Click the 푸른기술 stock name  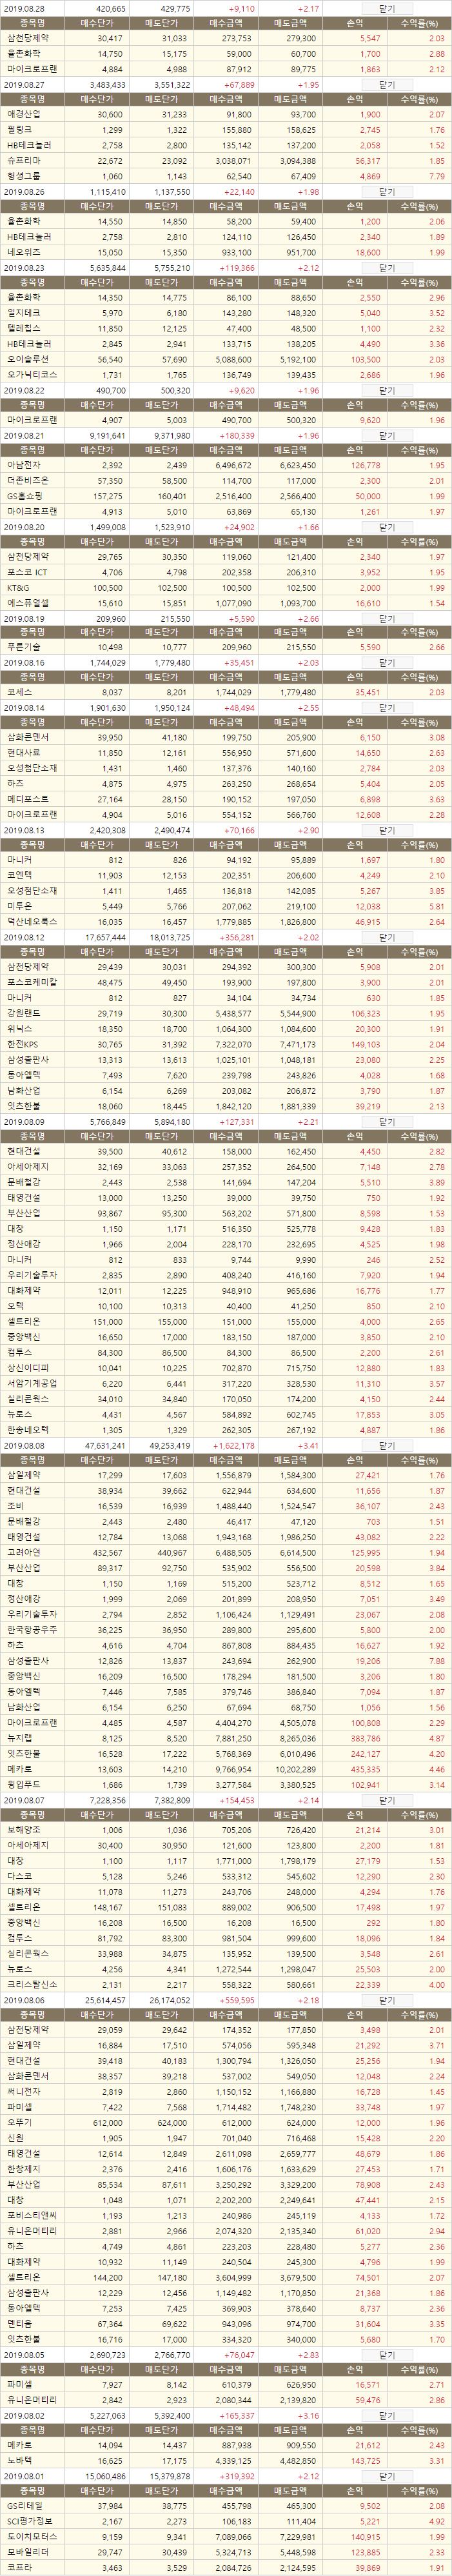(x=24, y=647)
